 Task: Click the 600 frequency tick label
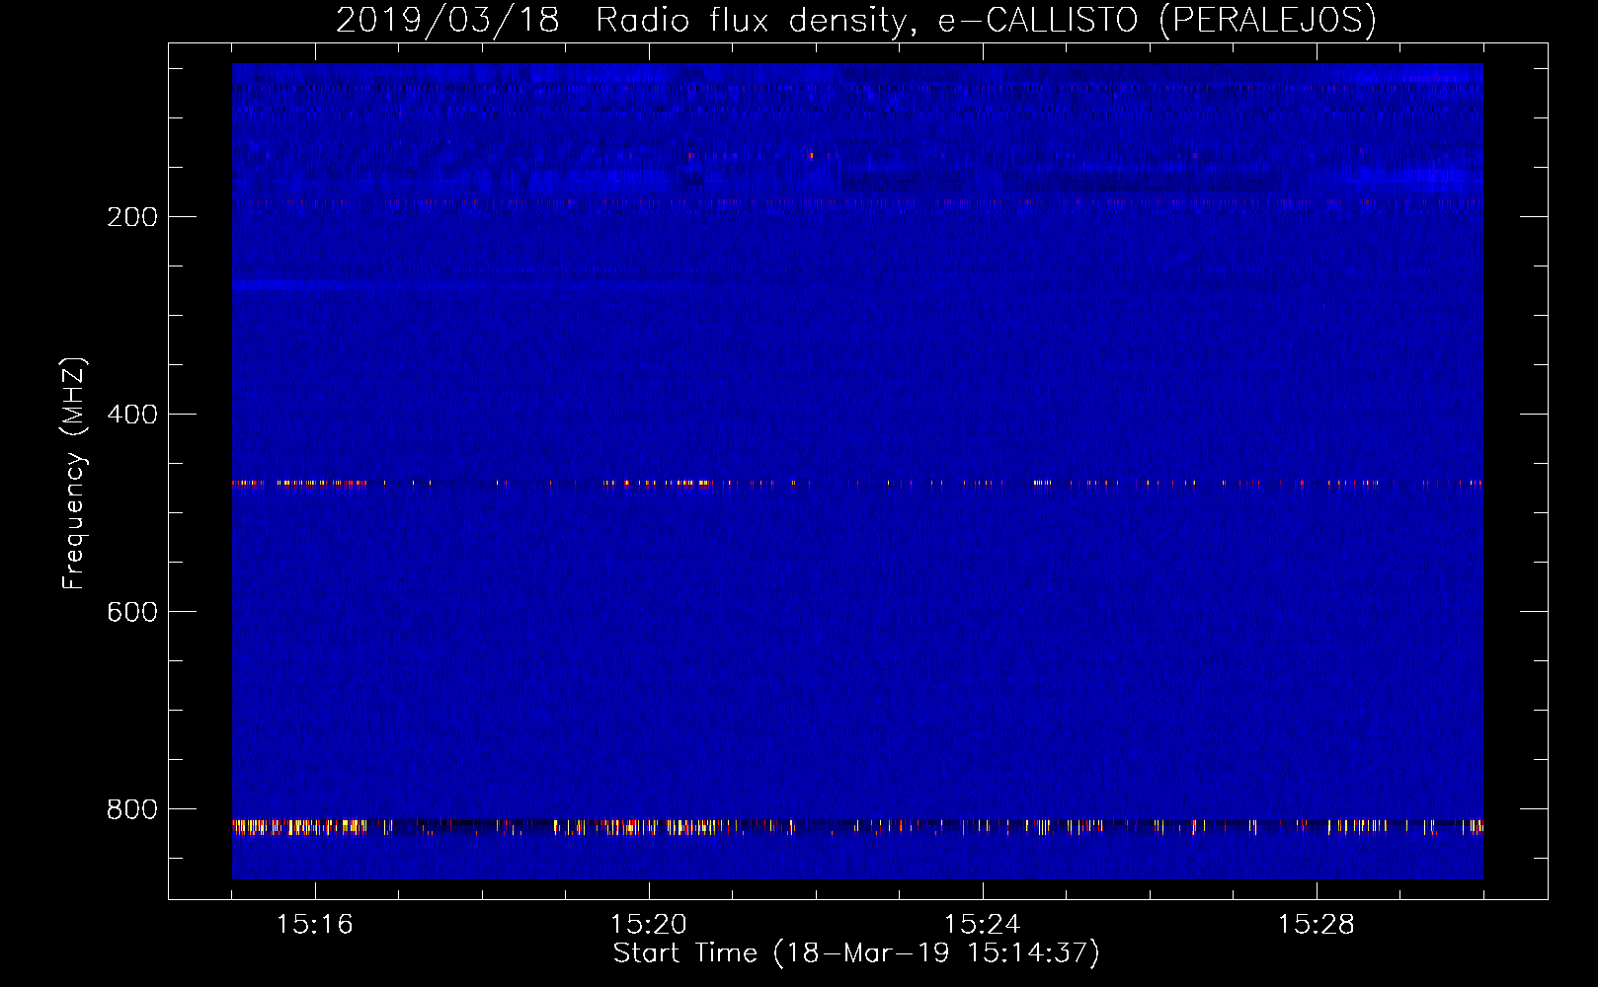[132, 612]
